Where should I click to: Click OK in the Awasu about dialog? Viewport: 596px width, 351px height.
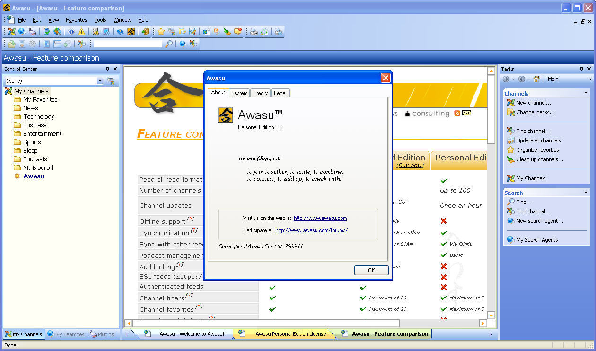tap(371, 270)
